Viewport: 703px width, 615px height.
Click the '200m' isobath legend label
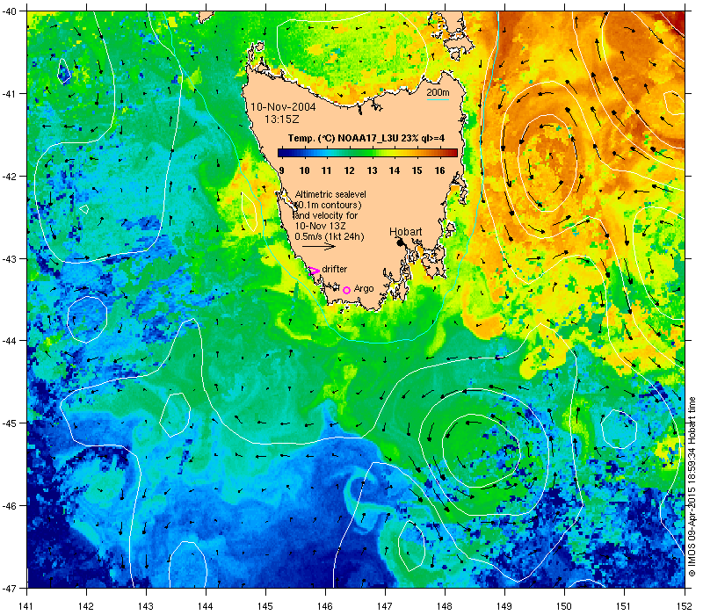[x=438, y=92]
